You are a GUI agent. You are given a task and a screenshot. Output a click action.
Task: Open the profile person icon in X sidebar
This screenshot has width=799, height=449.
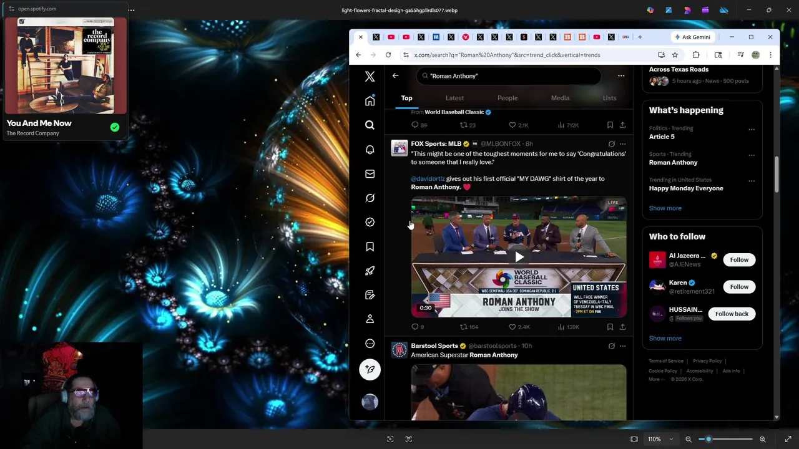pos(370,319)
